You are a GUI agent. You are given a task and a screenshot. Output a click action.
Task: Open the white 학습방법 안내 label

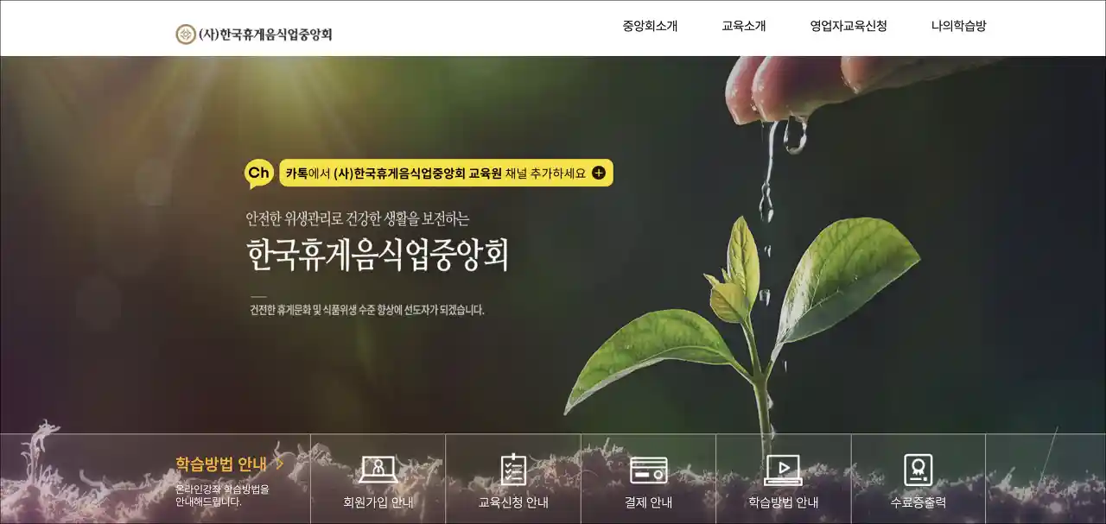[x=783, y=502]
